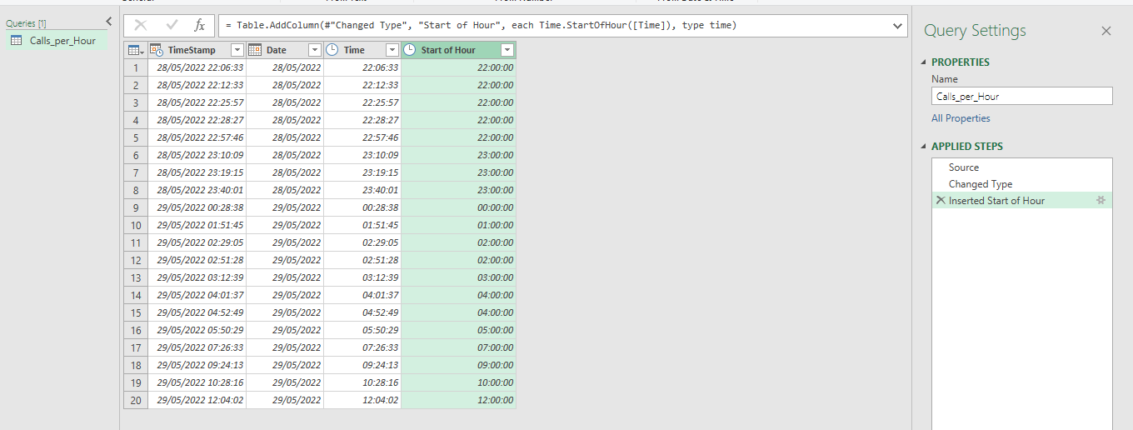The height and width of the screenshot is (430, 1133).
Task: Delete the Inserted Start of Hour step
Action: point(941,201)
